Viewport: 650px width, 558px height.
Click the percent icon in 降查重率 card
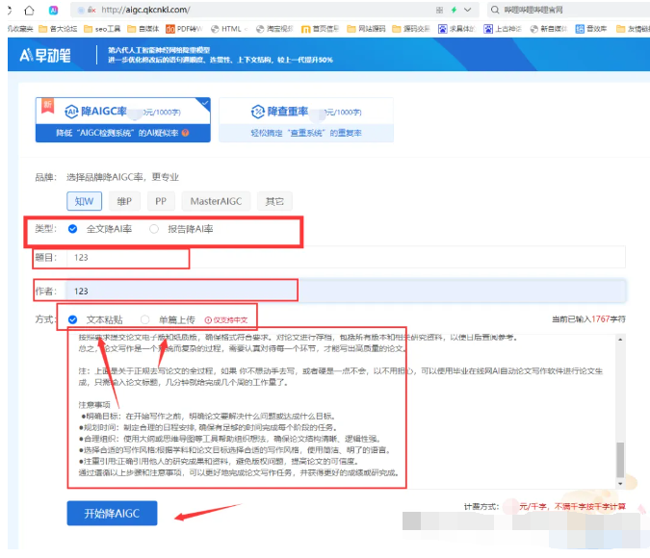(258, 111)
